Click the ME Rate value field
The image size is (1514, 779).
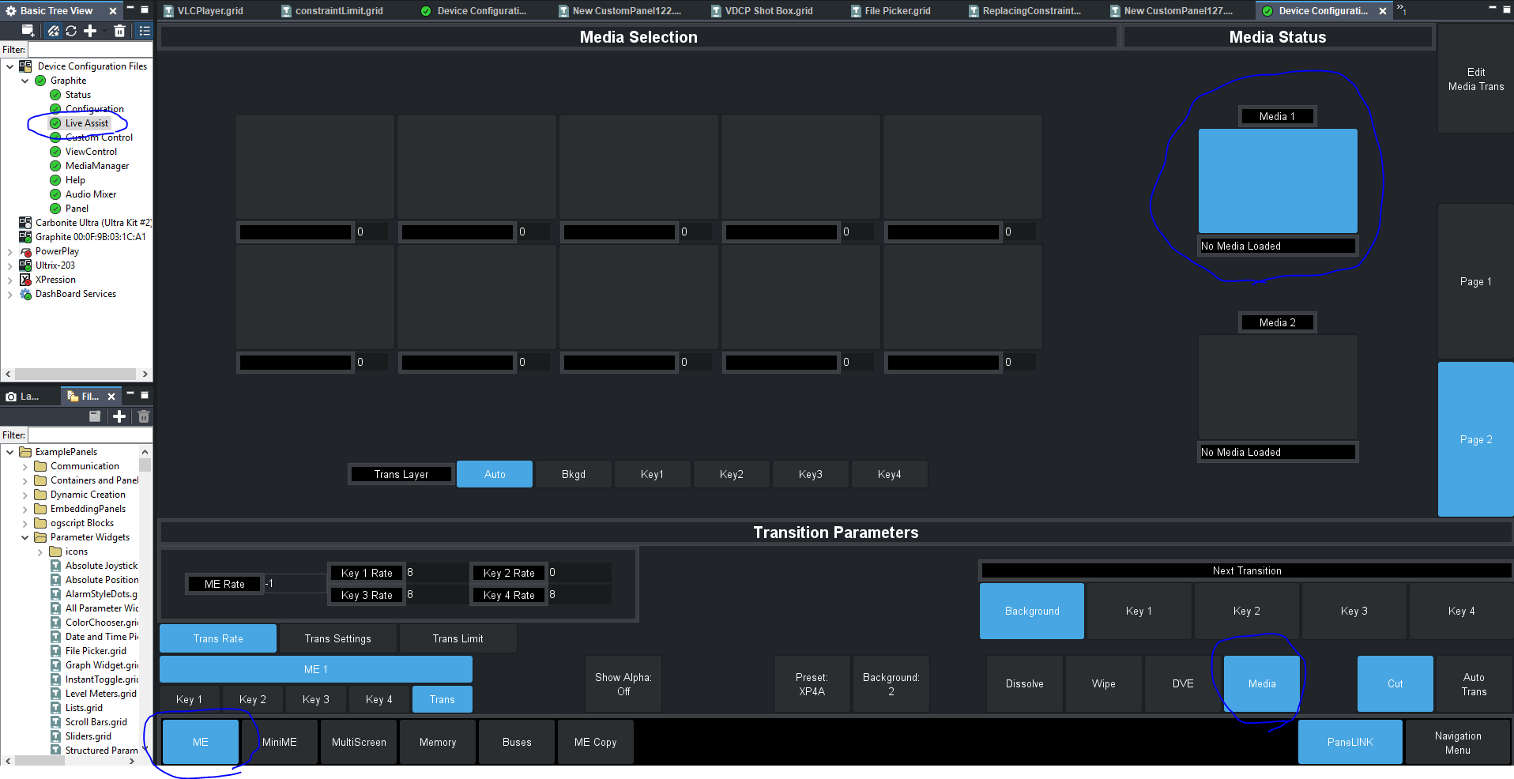click(294, 584)
